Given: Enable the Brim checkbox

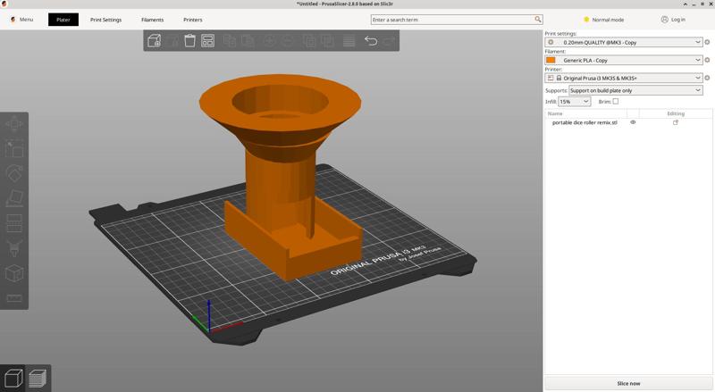Looking at the screenshot, I should tap(616, 102).
